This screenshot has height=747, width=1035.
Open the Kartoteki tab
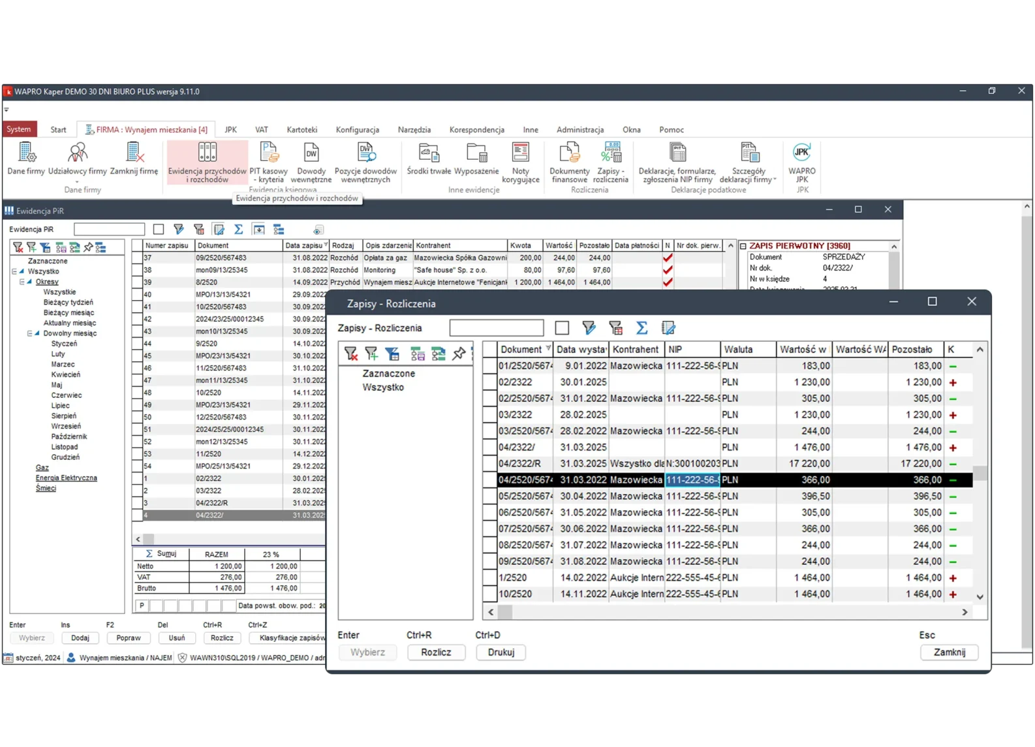tap(301, 130)
